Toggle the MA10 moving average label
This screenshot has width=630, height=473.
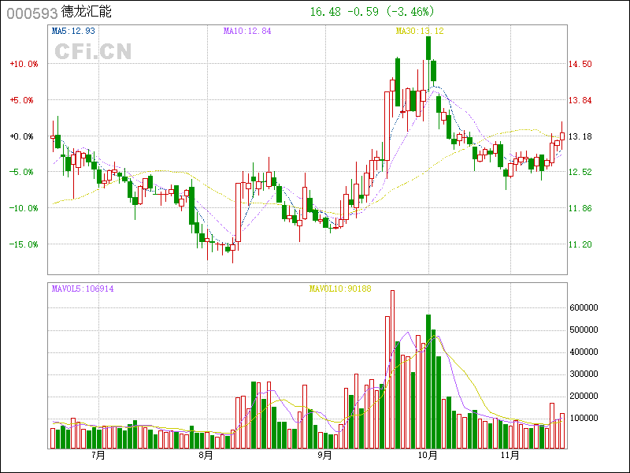[247, 31]
